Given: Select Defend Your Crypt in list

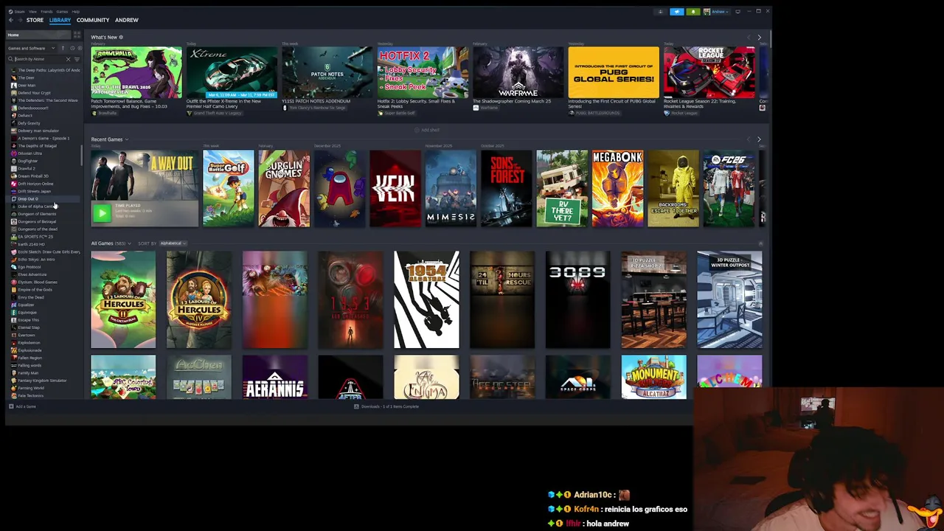Looking at the screenshot, I should (x=35, y=93).
